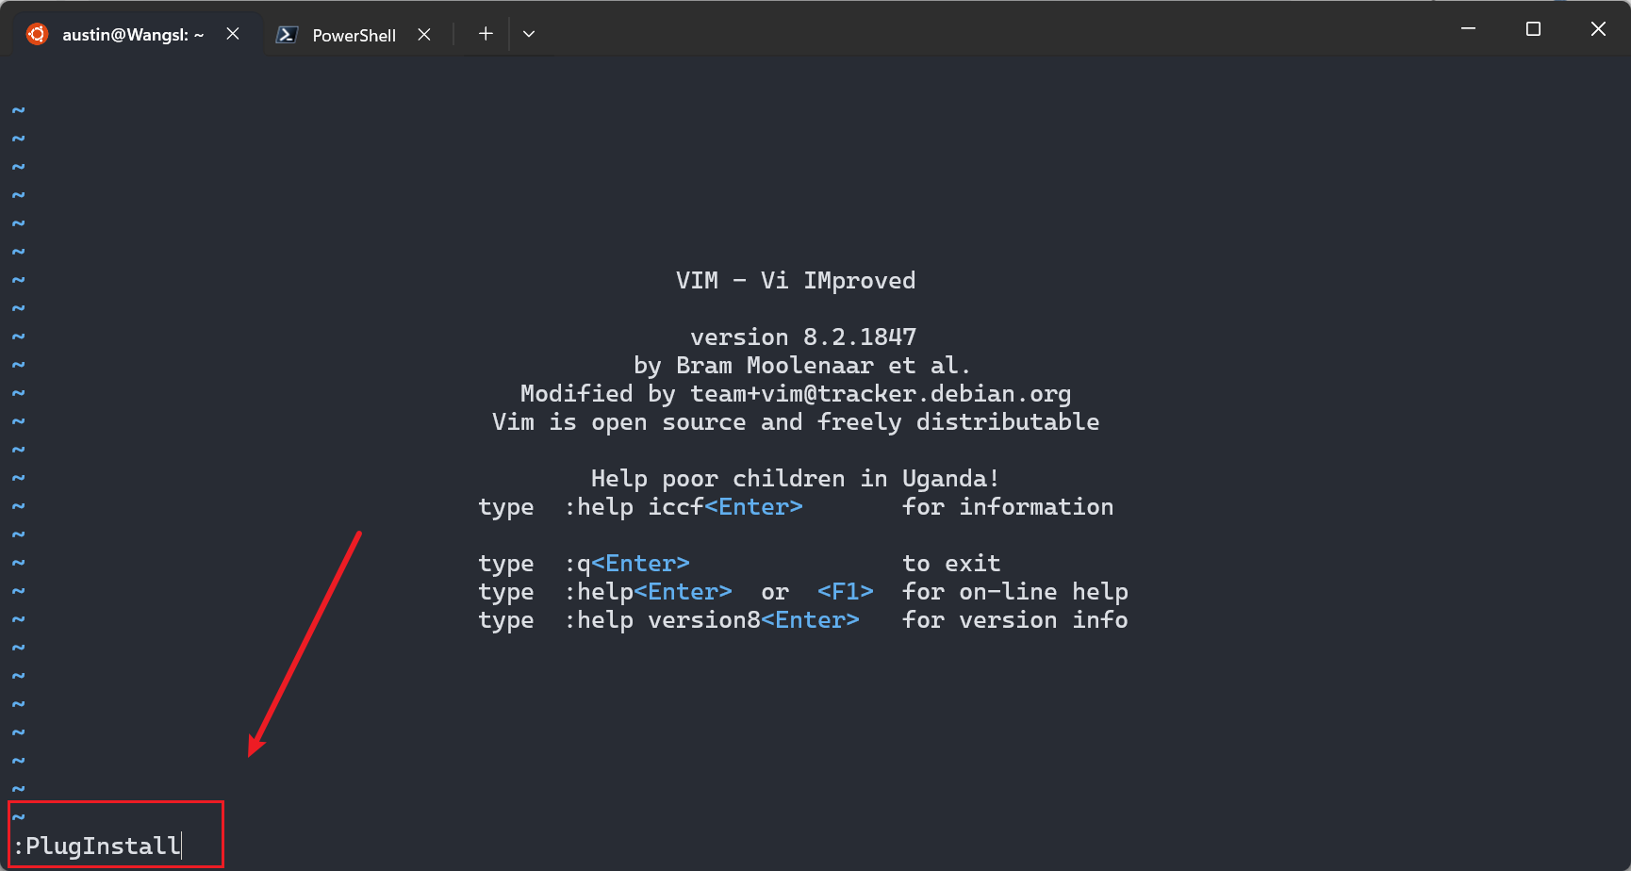The height and width of the screenshot is (871, 1631).
Task: Click ':help iccf<Enter>' text
Action: pos(684,507)
